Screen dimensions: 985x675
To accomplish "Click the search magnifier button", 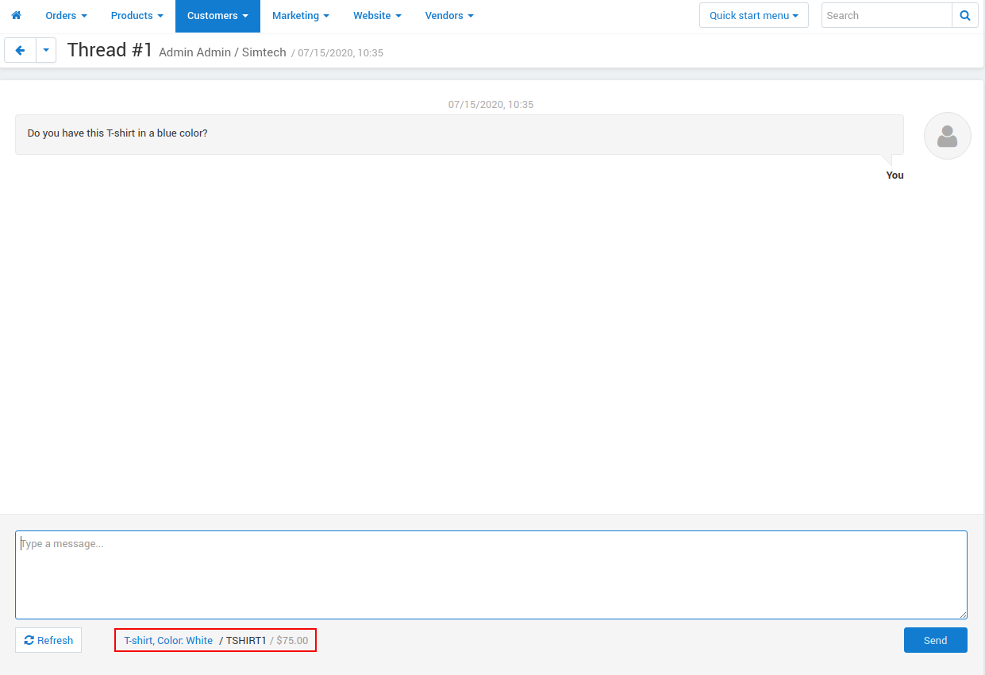I will click(x=965, y=15).
